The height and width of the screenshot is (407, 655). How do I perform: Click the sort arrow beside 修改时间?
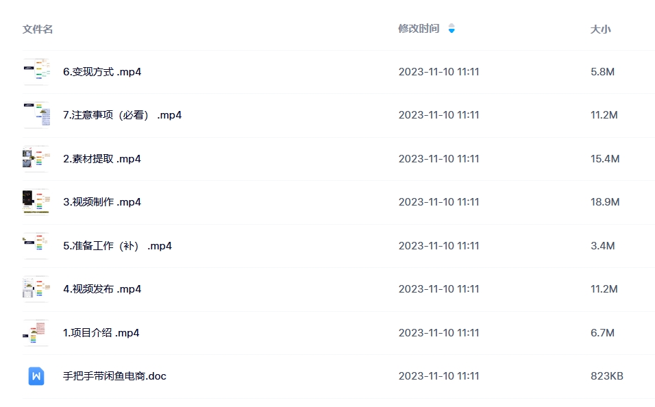click(x=452, y=28)
